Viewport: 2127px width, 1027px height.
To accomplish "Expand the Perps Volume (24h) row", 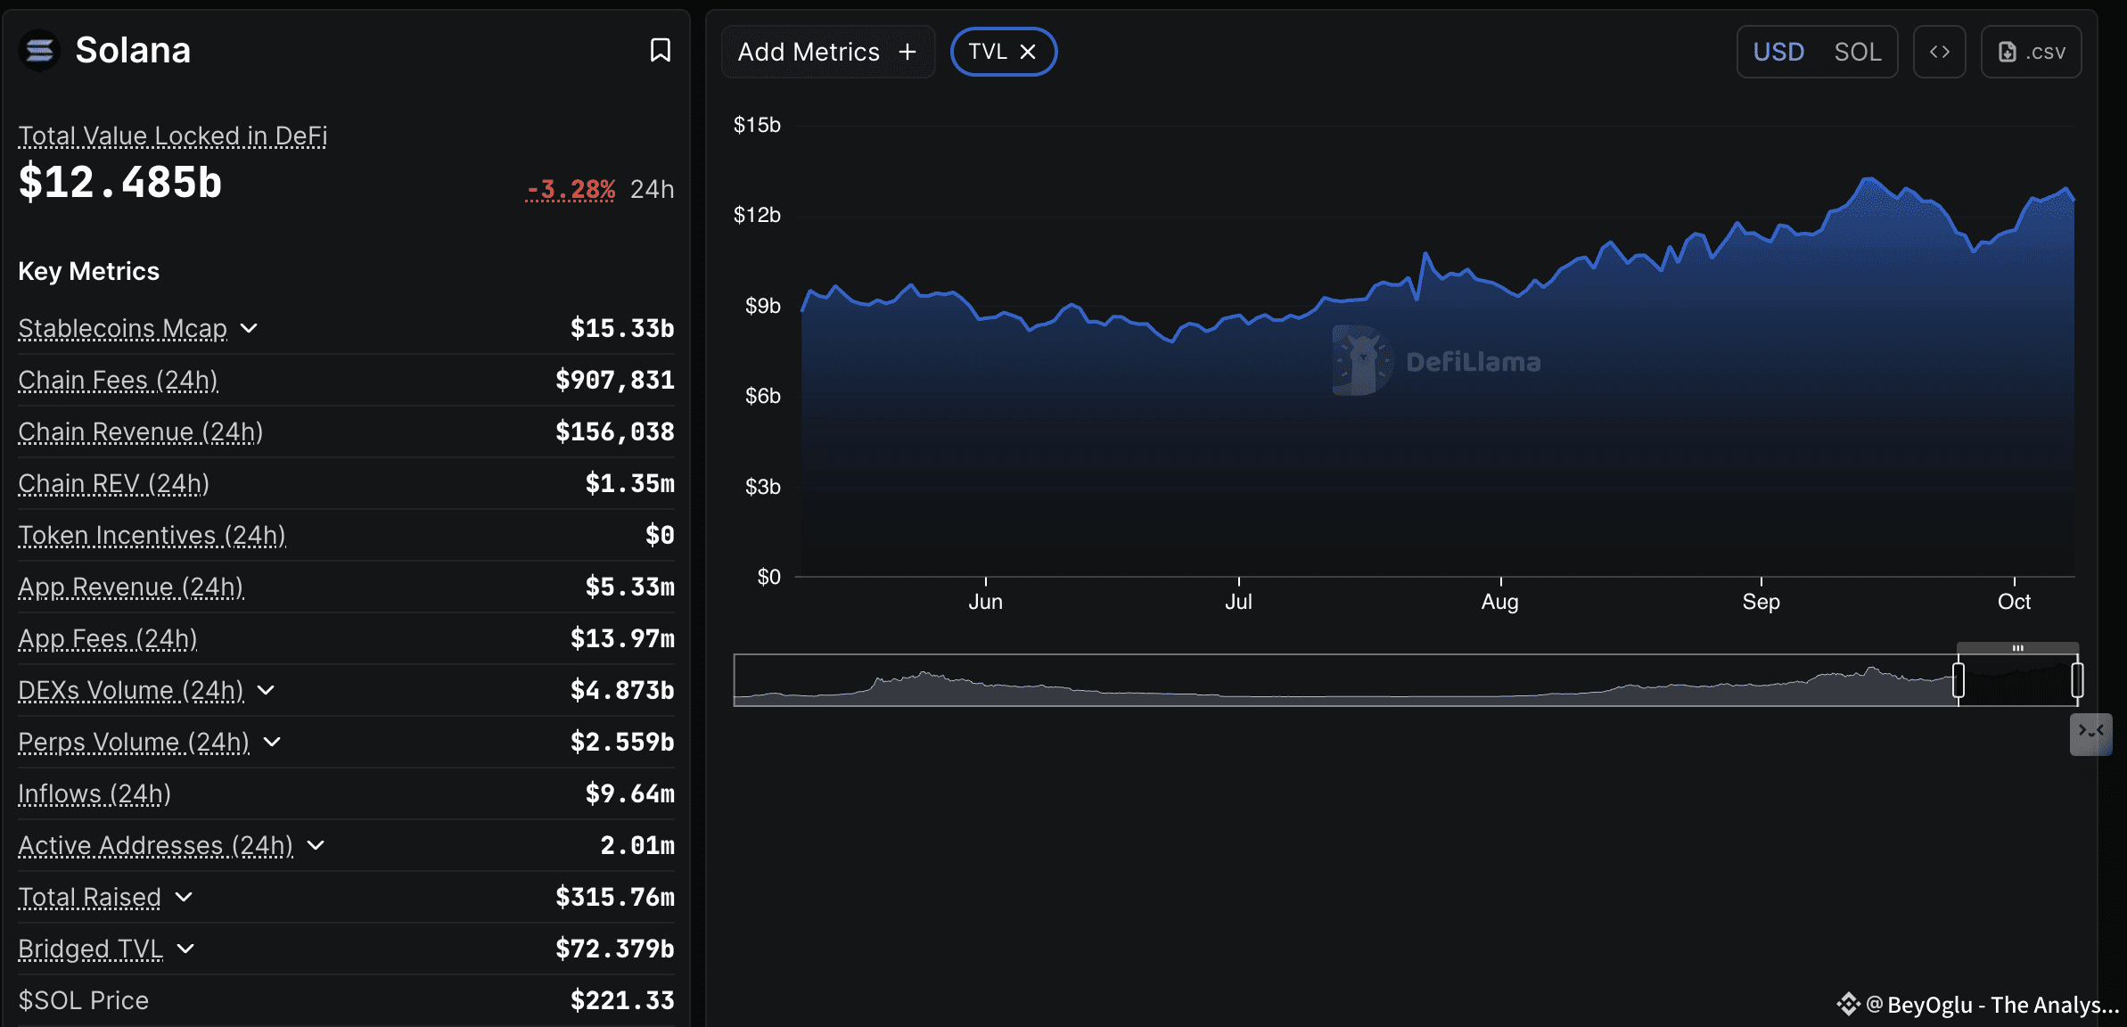I will coord(273,742).
